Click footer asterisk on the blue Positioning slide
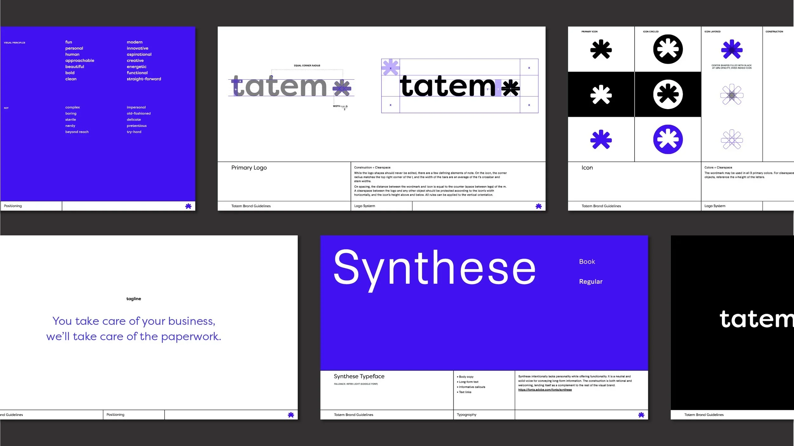 click(188, 206)
